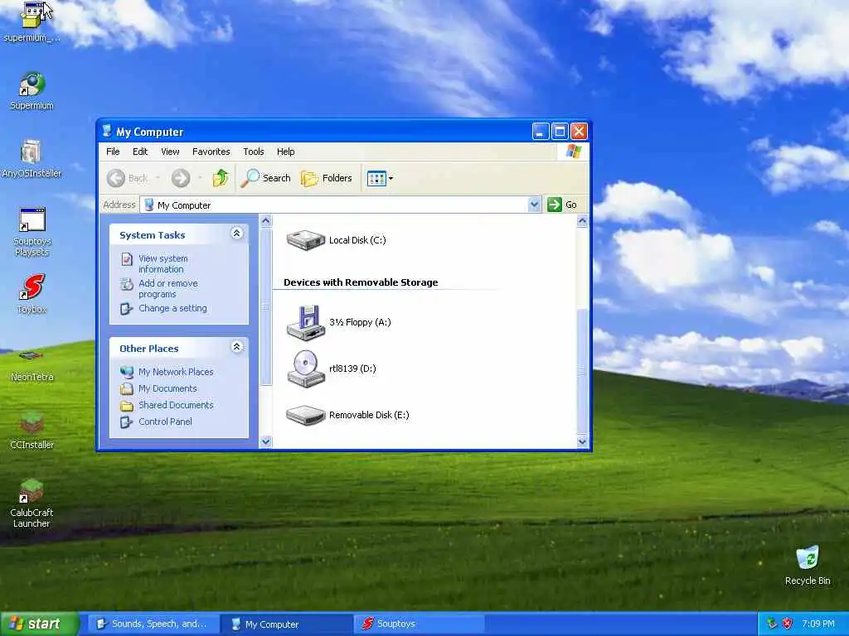Click the red security shield tray icon
The width and height of the screenshot is (849, 636).
click(788, 624)
